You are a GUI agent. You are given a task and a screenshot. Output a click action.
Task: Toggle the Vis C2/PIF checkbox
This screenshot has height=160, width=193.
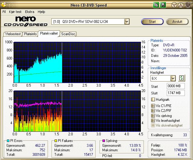153,110
